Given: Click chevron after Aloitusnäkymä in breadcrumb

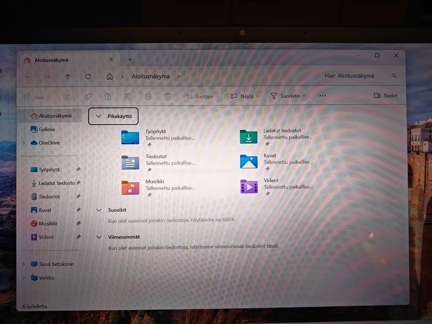Looking at the screenshot, I should [179, 76].
